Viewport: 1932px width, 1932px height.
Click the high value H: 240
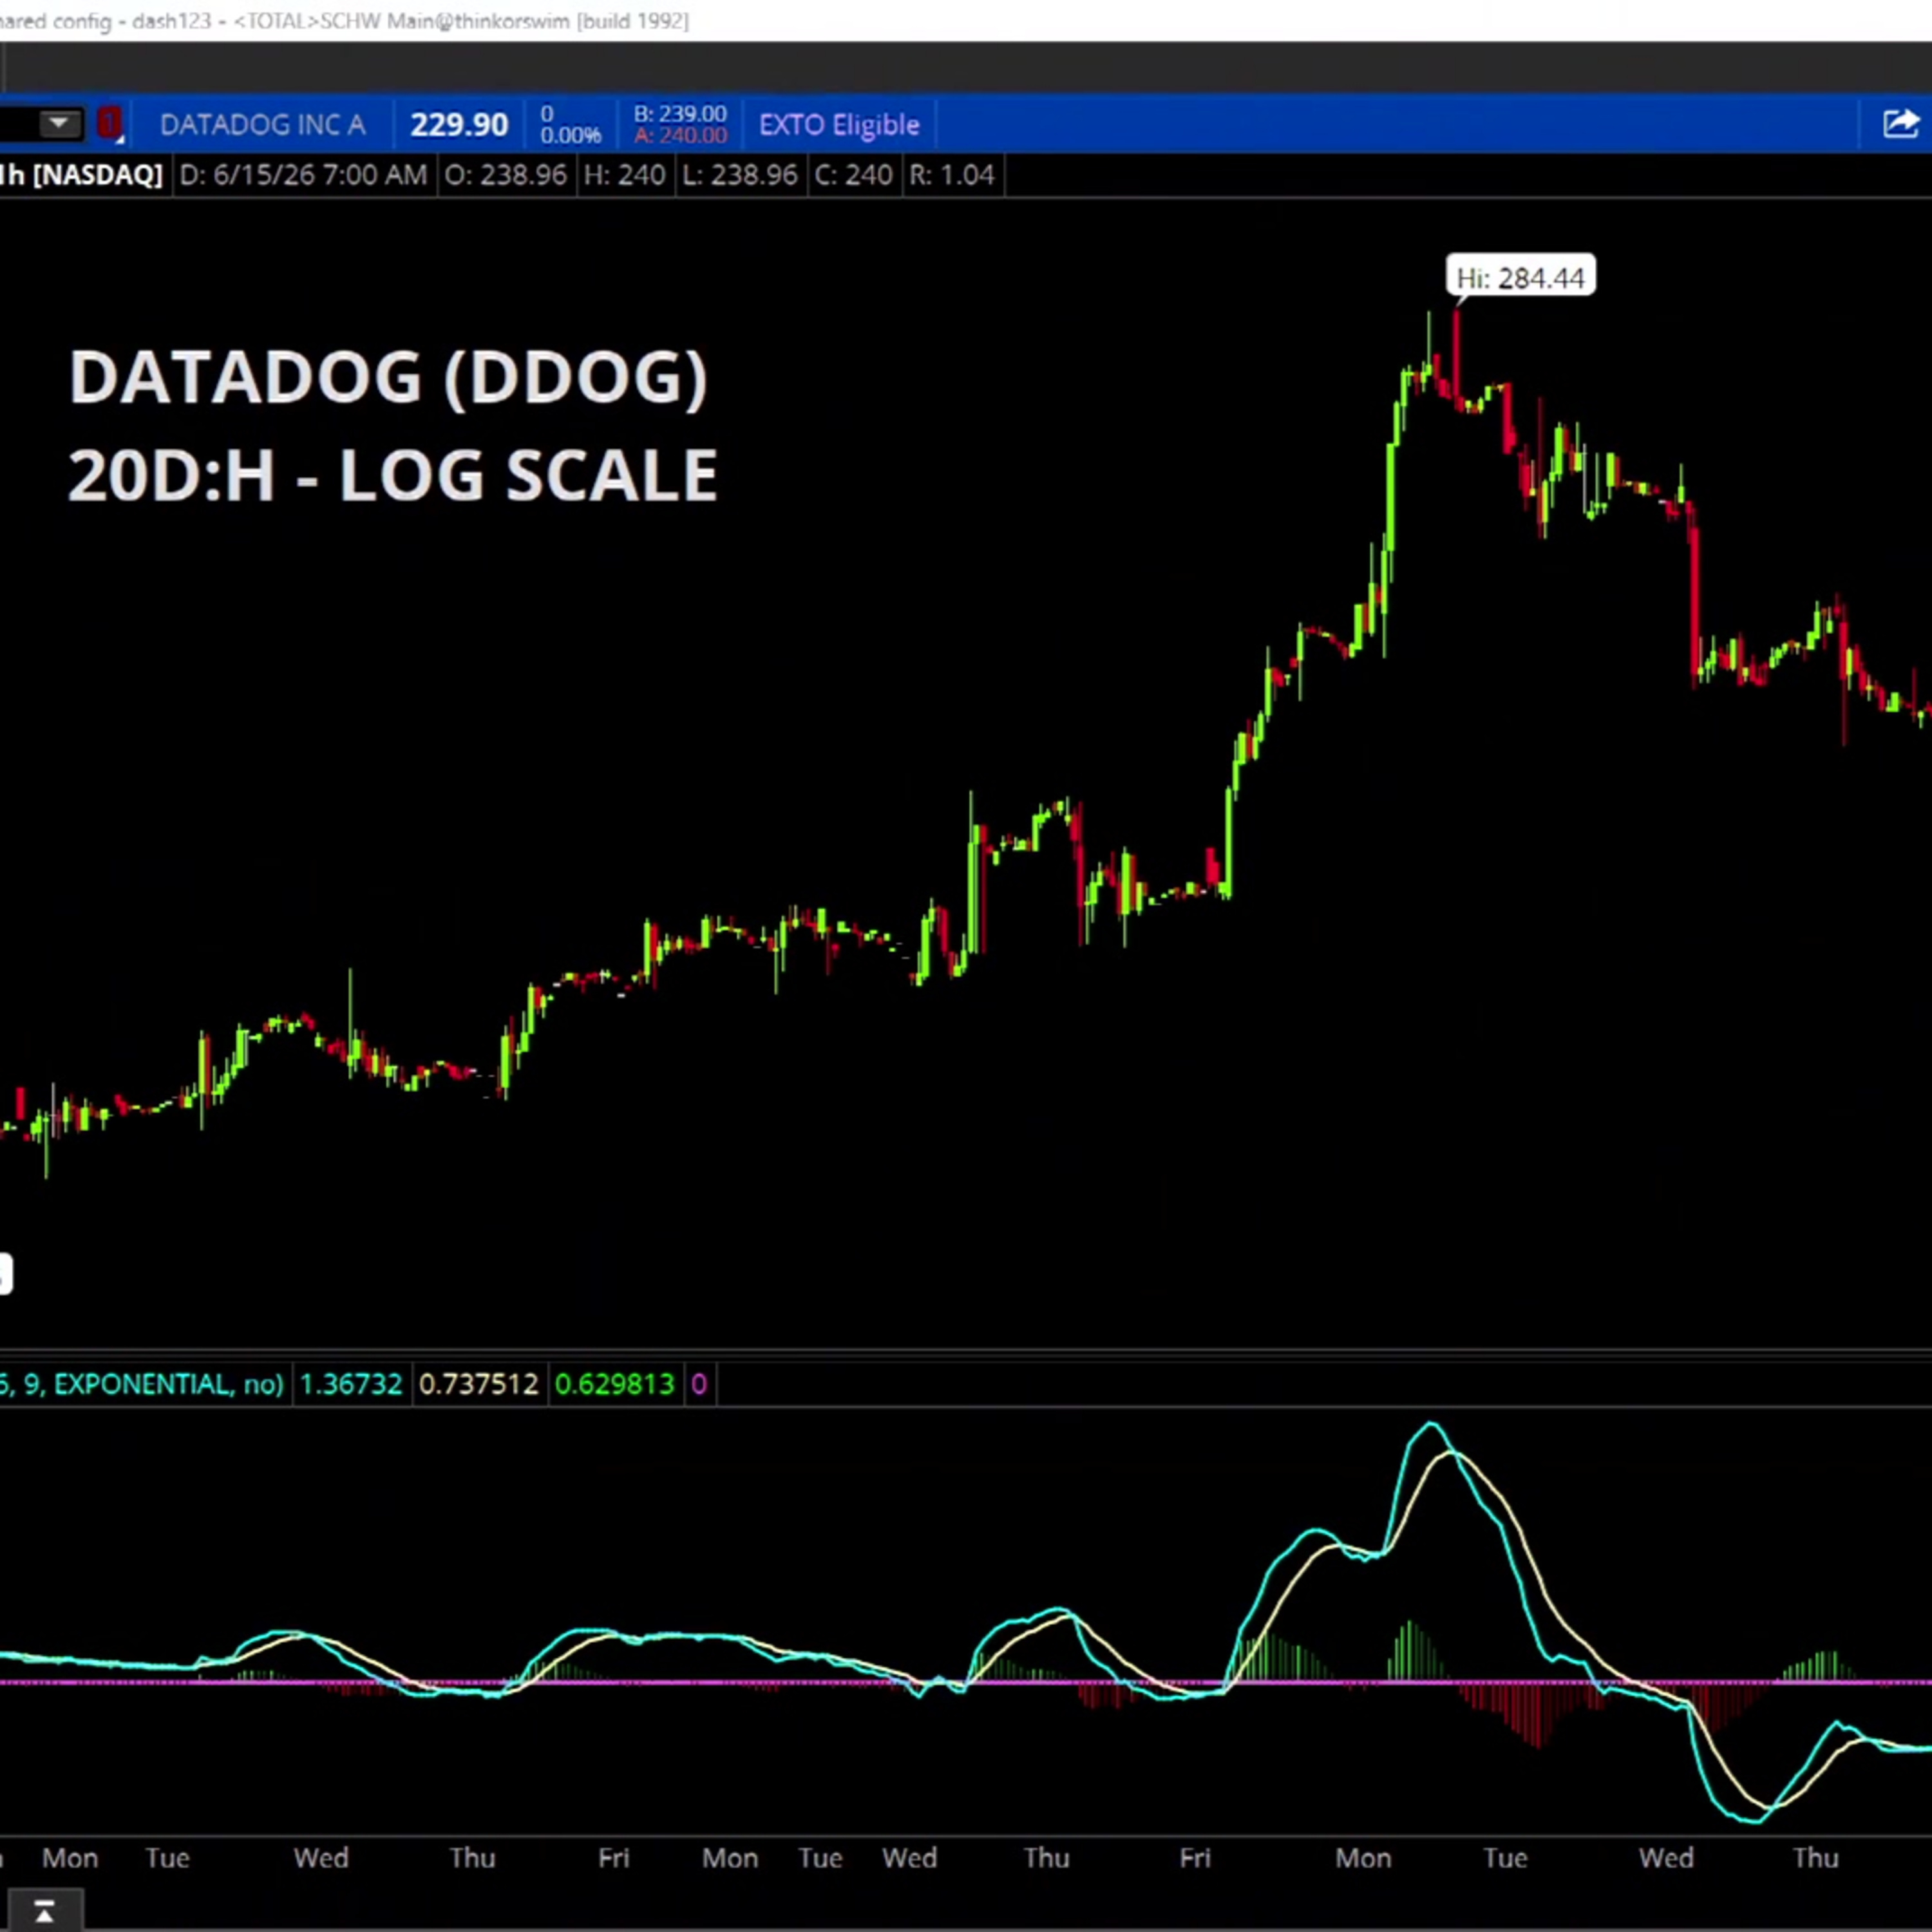pos(624,175)
